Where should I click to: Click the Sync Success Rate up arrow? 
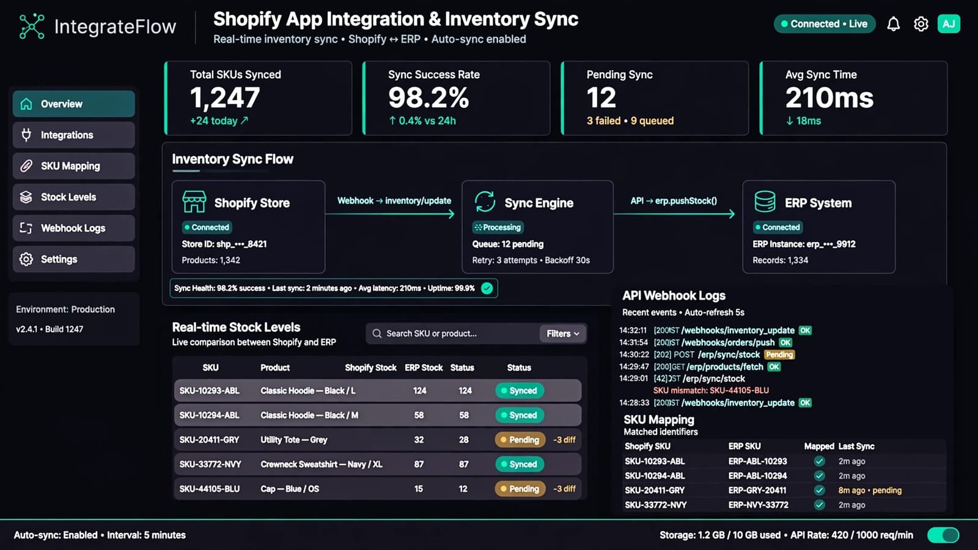[x=392, y=121]
